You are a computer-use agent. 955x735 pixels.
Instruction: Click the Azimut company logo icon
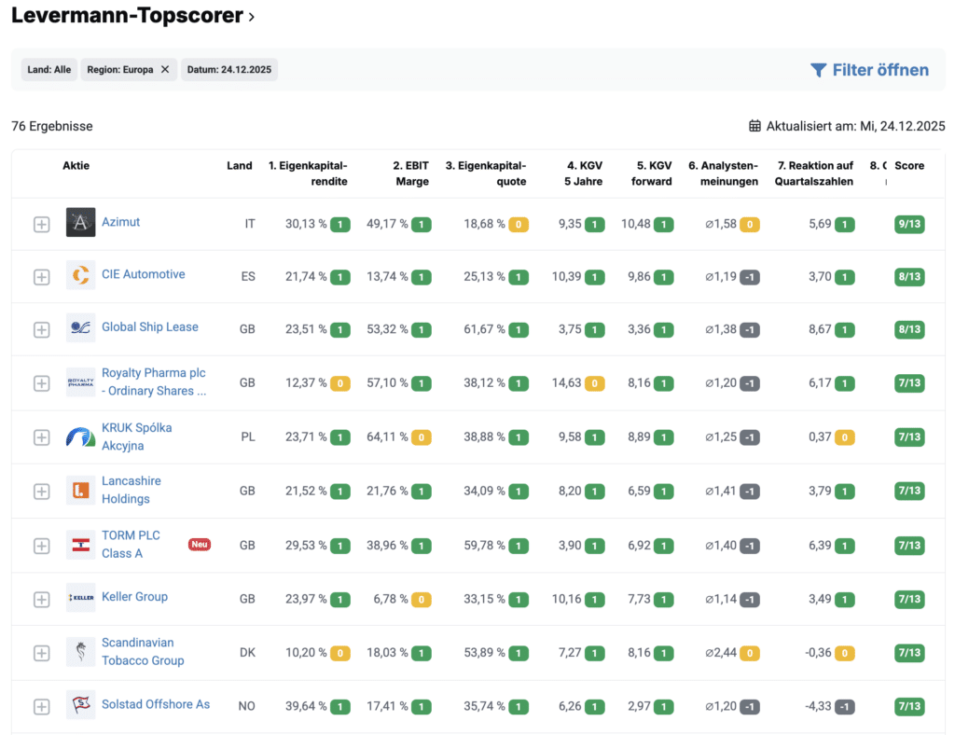[81, 223]
